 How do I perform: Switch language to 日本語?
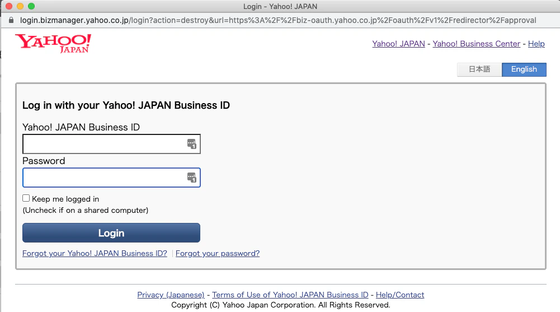pyautogui.click(x=479, y=69)
